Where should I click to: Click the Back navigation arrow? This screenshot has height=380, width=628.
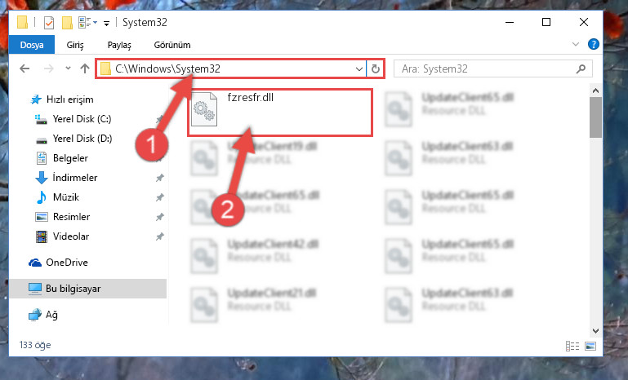pos(24,68)
